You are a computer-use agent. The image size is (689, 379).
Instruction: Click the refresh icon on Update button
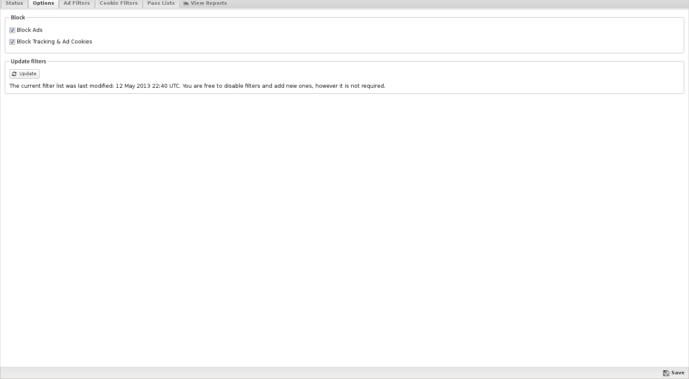click(14, 74)
